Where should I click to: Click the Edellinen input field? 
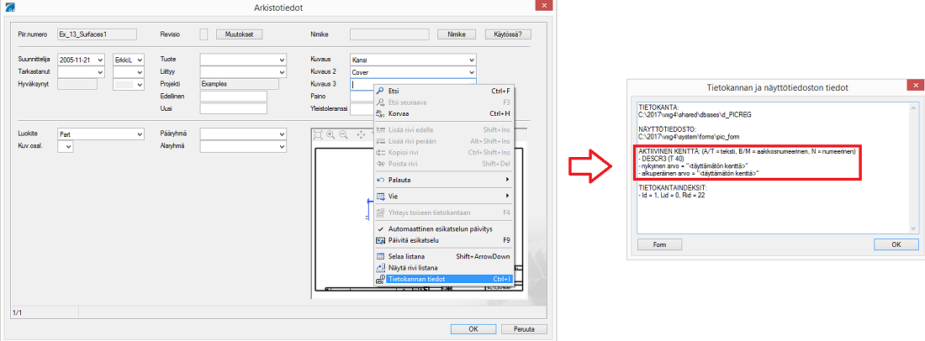tap(234, 96)
